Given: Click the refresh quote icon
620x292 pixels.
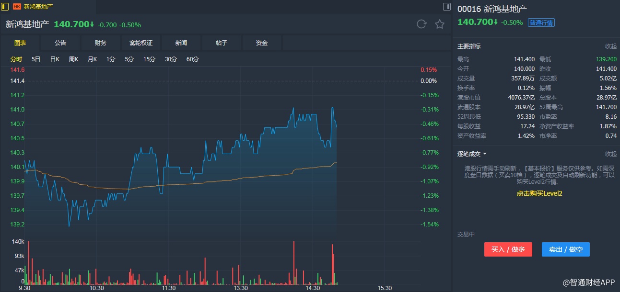Looking at the screenshot, I should [x=421, y=24].
